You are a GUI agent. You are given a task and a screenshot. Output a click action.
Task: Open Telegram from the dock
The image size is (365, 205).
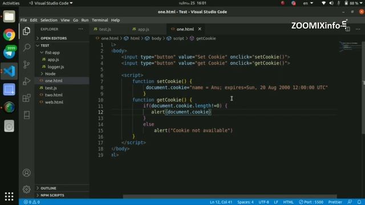click(9, 53)
